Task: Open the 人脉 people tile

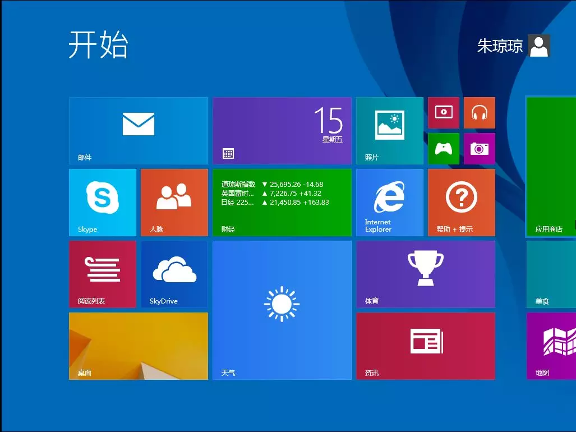Action: pyautogui.click(x=174, y=203)
